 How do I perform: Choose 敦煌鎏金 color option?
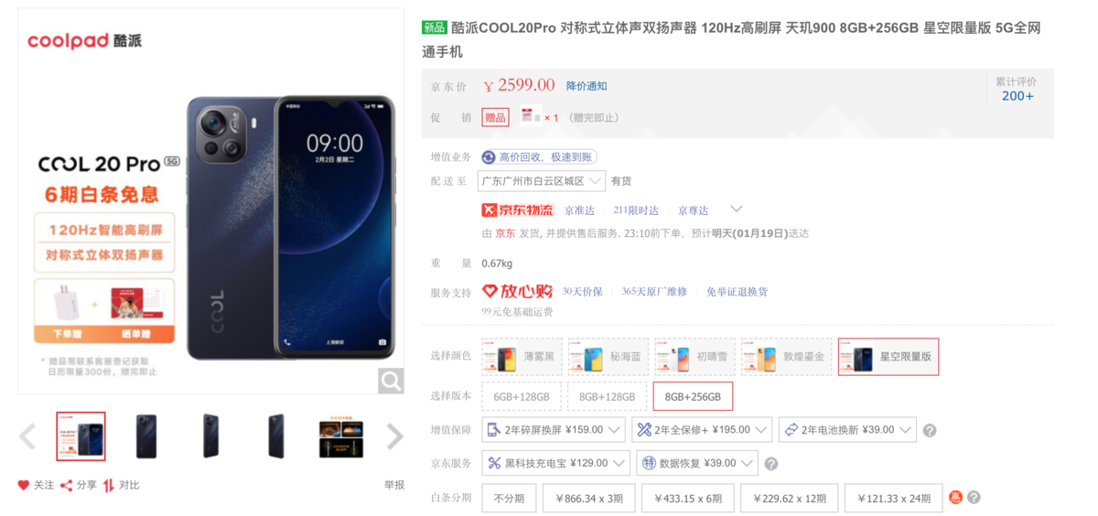tap(786, 356)
